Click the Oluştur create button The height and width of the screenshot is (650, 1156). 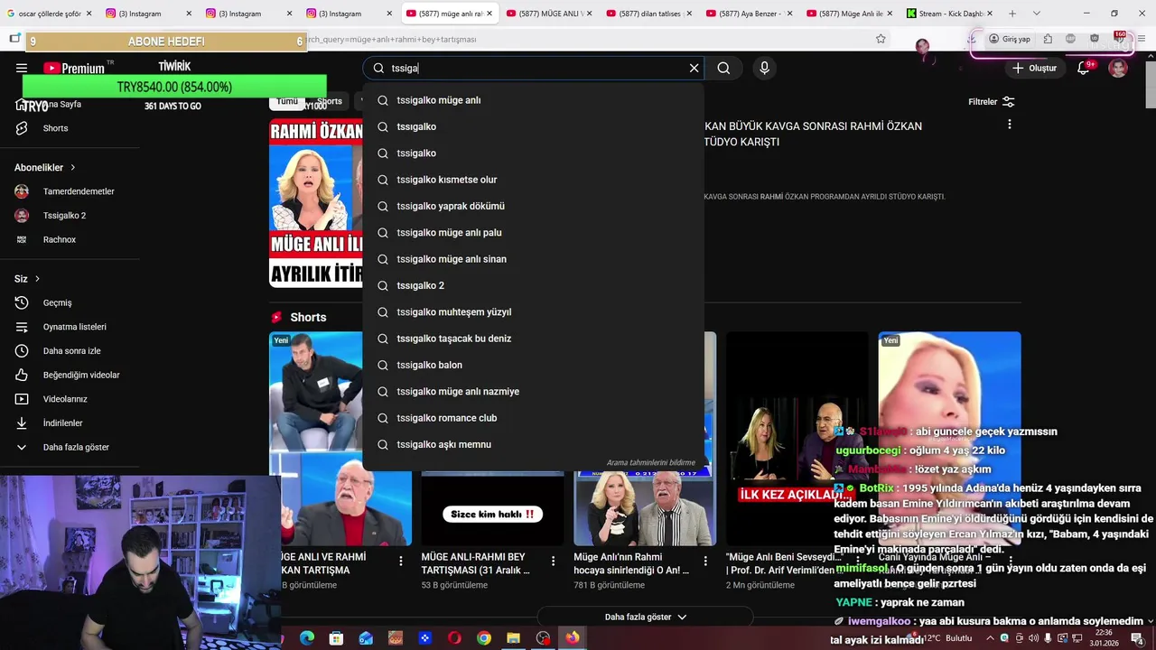(x=1034, y=68)
